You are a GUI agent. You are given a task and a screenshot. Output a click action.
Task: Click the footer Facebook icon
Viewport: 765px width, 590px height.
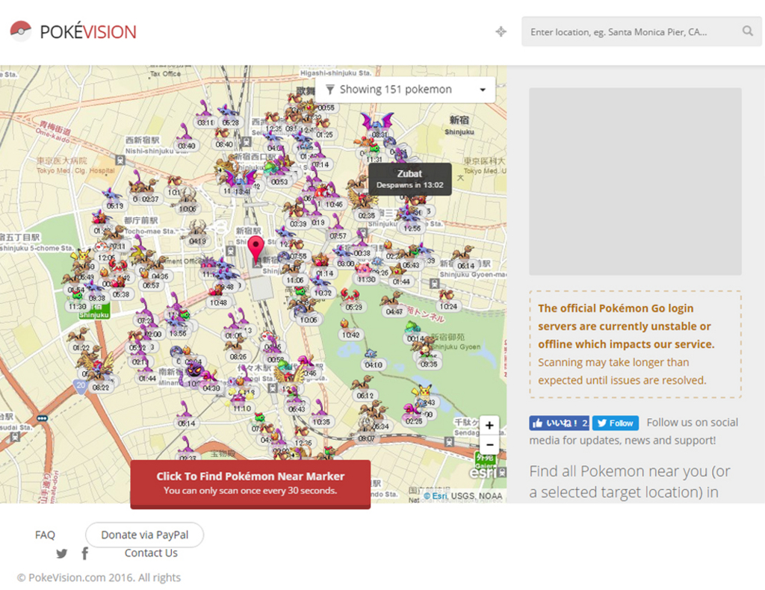[85, 553]
